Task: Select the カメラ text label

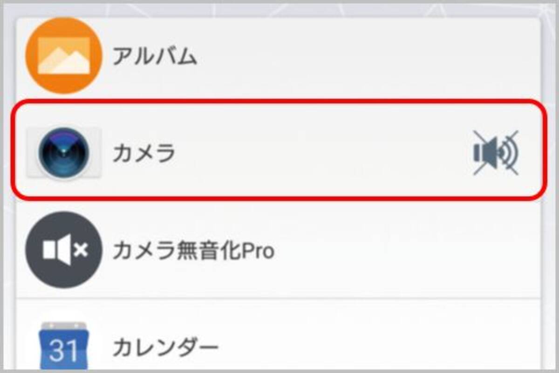Action: click(x=143, y=154)
